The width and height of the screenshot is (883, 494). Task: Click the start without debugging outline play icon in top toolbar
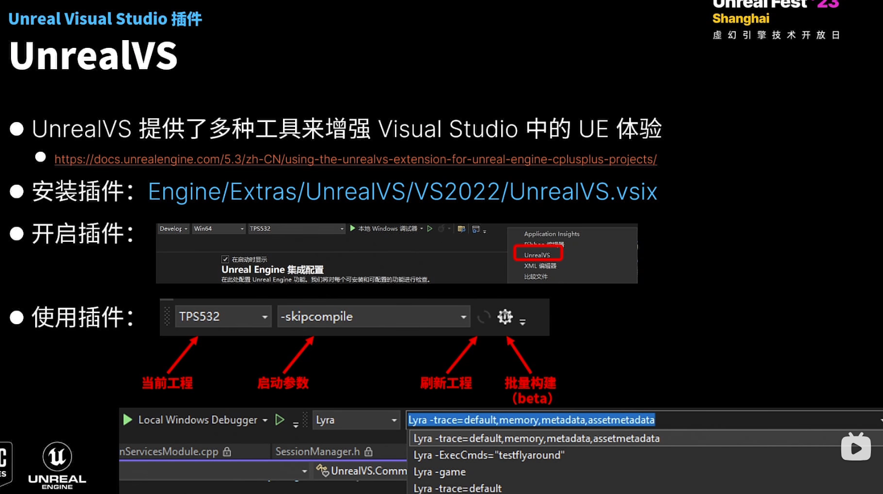pyautogui.click(x=430, y=229)
